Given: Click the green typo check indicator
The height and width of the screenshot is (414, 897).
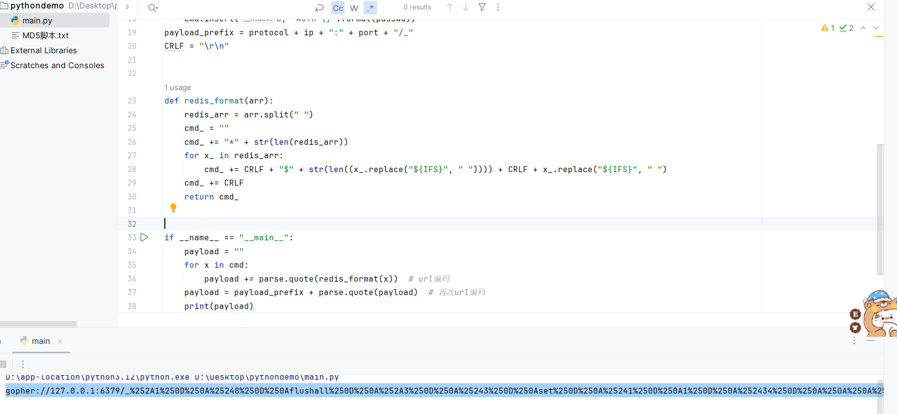Looking at the screenshot, I should click(846, 28).
